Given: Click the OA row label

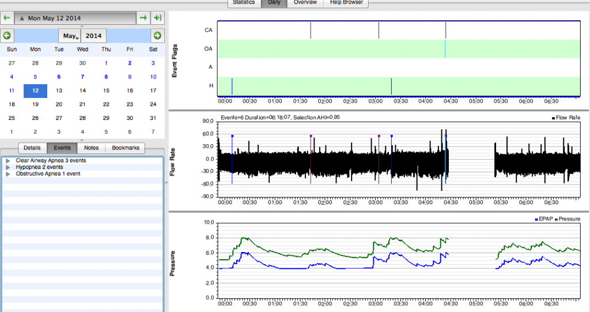Looking at the screenshot, I should point(208,49).
